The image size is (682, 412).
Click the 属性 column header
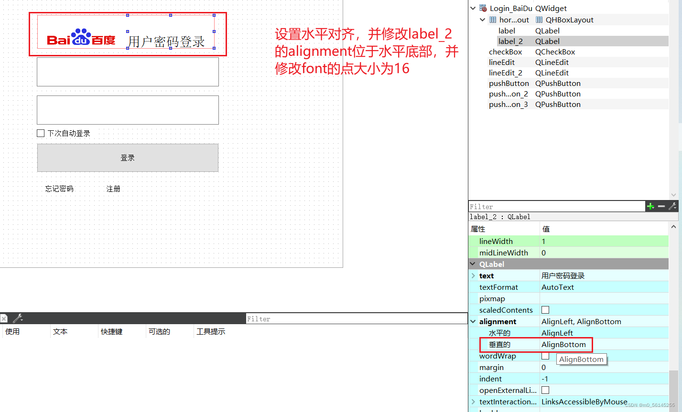(x=478, y=229)
